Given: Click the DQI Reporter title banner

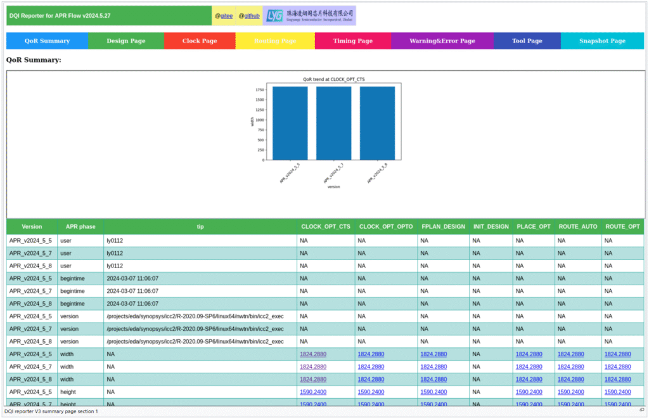Looking at the screenshot, I should (108, 16).
